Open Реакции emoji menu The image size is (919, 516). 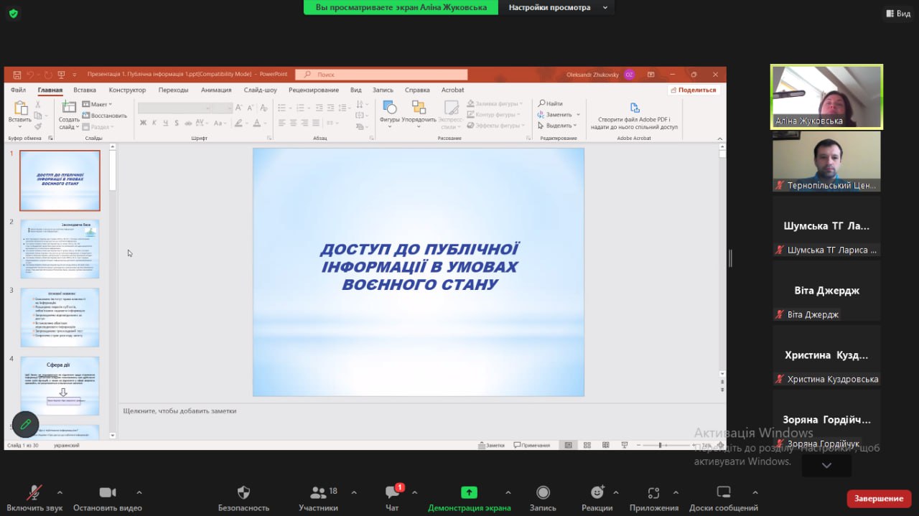click(x=597, y=497)
